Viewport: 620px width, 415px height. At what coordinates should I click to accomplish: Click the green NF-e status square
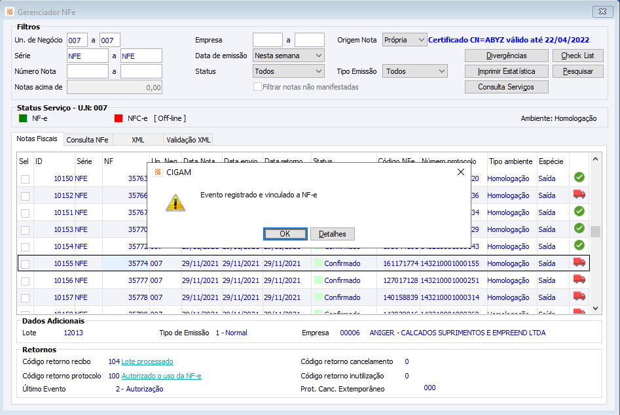(x=23, y=118)
